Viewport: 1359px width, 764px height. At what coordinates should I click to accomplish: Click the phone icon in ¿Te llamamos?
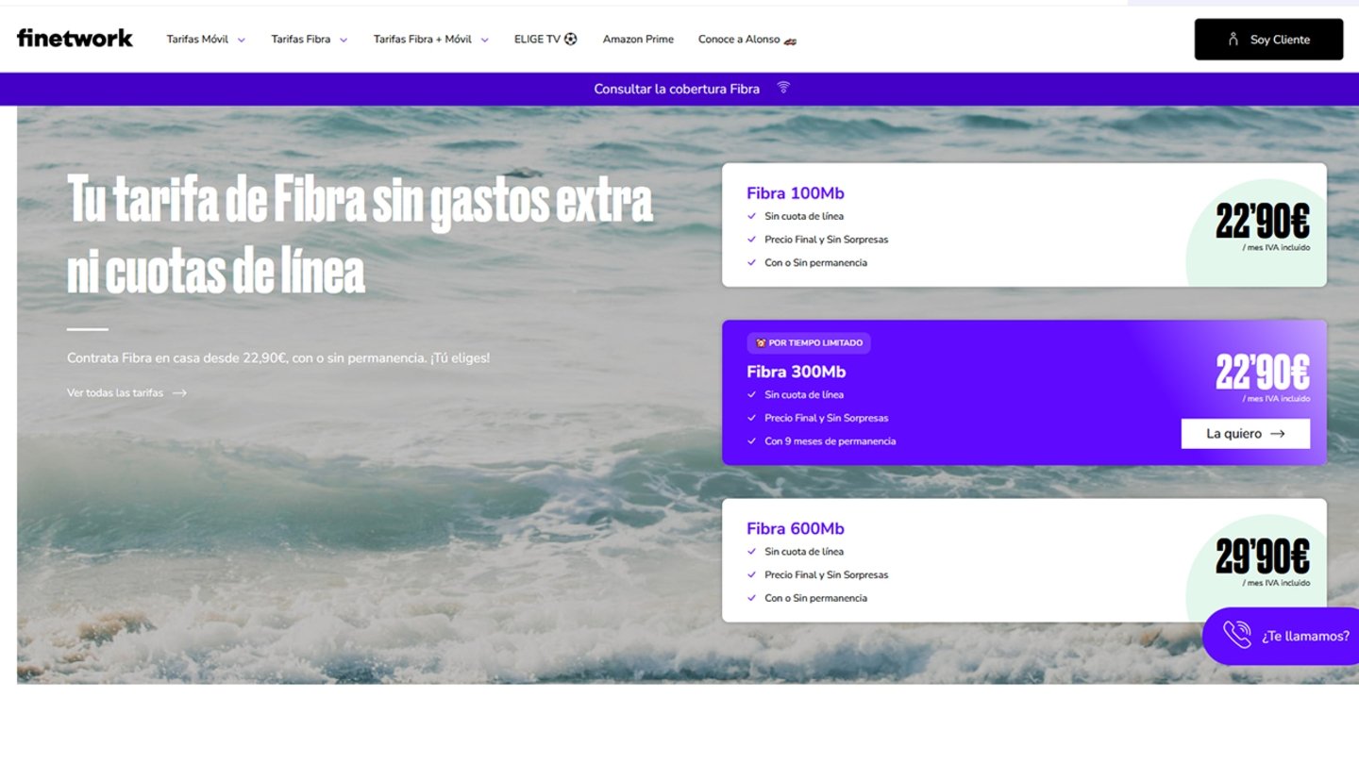[x=1237, y=635]
